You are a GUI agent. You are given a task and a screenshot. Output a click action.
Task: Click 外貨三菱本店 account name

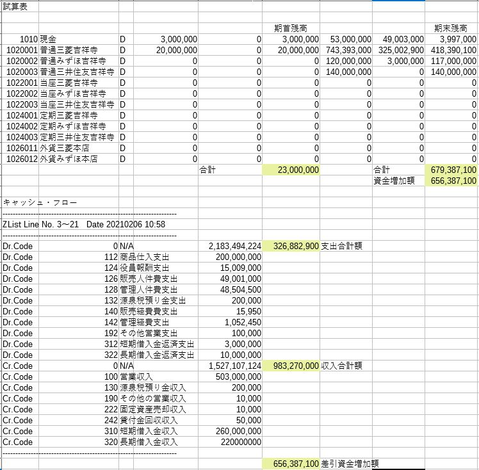click(65, 148)
